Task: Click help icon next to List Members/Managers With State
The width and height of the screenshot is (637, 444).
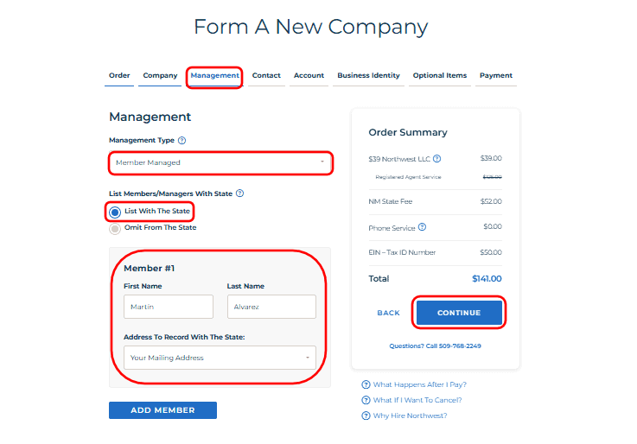Action: click(x=239, y=193)
